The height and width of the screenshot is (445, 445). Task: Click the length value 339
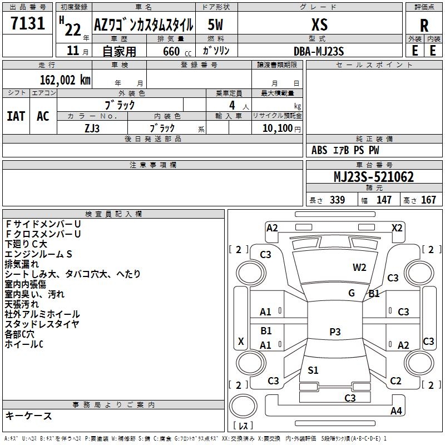coord(337,200)
